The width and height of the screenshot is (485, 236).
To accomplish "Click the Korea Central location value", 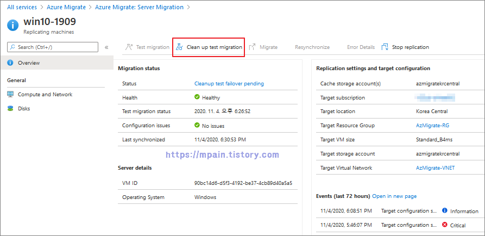I will [432, 111].
